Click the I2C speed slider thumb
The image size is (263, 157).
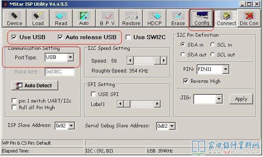[157, 61]
